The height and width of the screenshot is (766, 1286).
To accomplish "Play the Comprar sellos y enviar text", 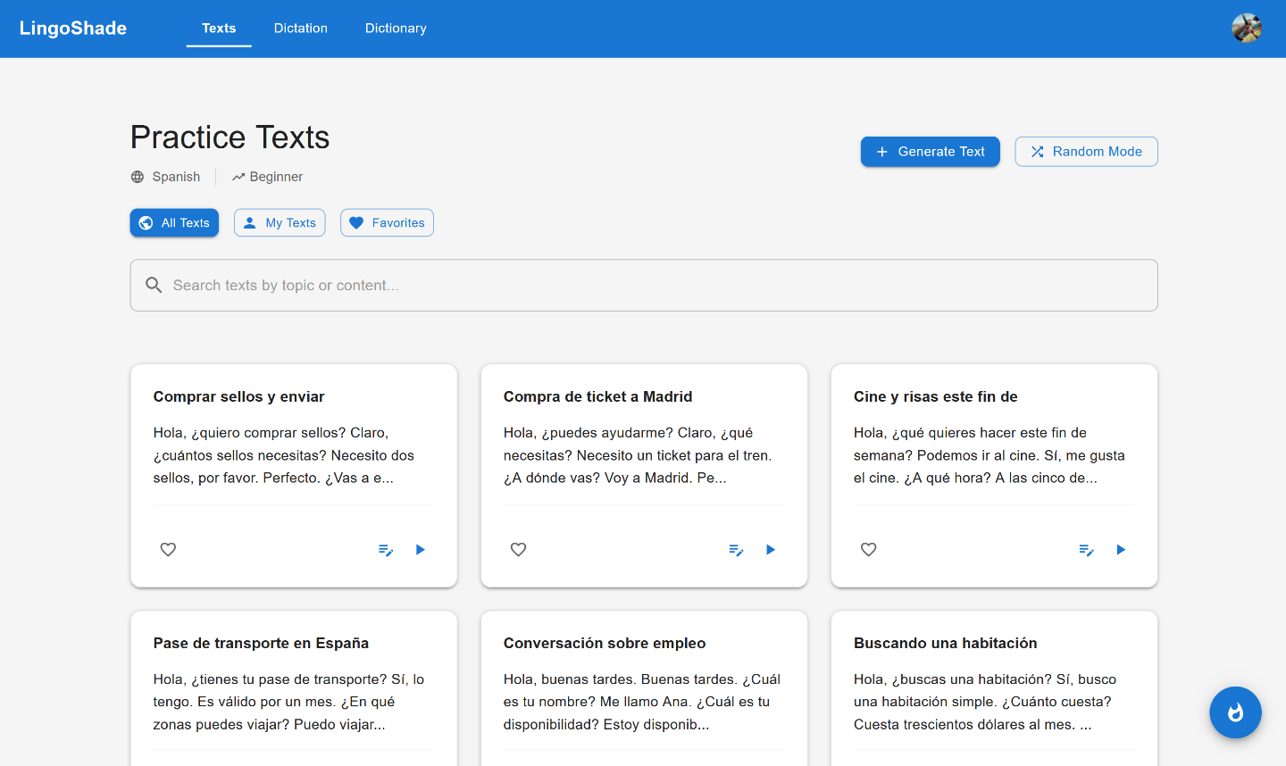I will tap(421, 550).
